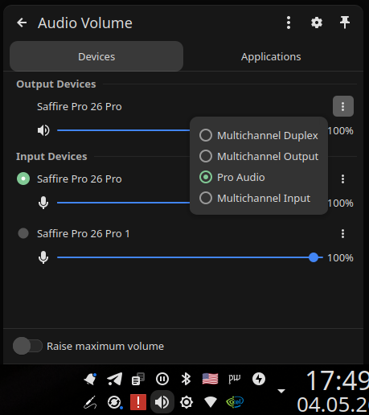
Task: Open options menu for Saffire Pro 26 Pro 1
Action: coord(342,233)
